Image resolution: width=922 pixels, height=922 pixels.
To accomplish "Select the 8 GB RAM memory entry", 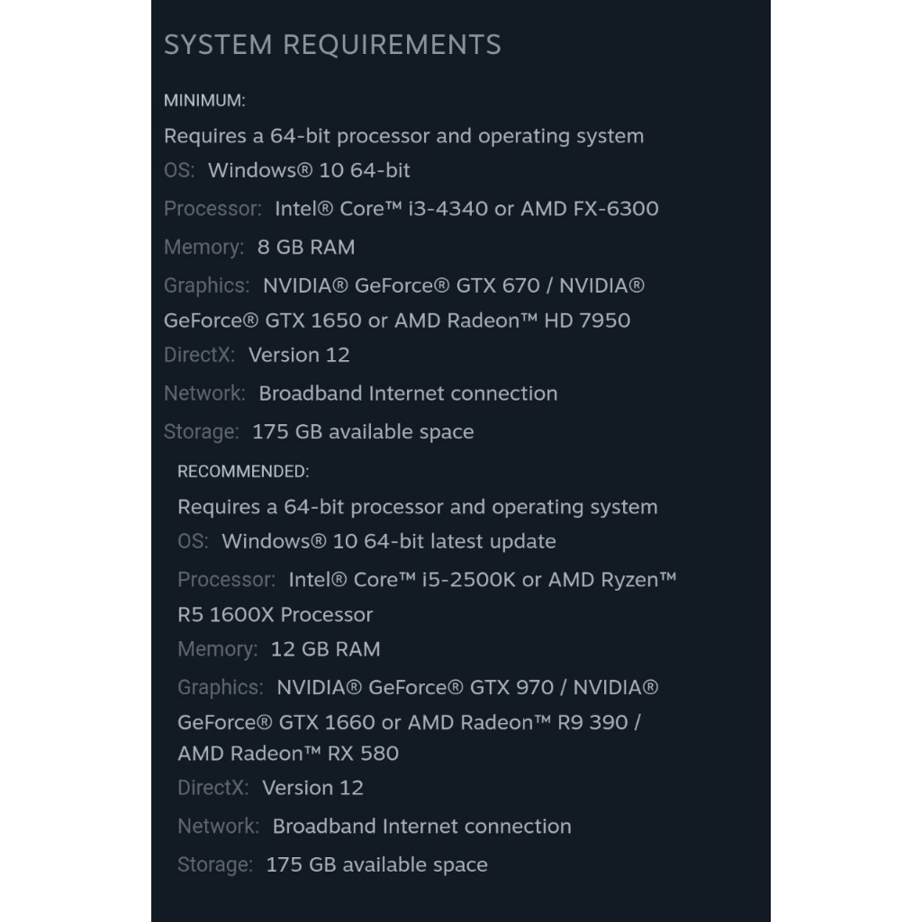I will (306, 248).
